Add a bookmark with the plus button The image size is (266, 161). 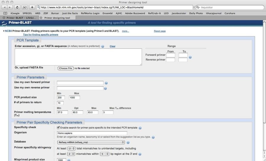pos(32,7)
